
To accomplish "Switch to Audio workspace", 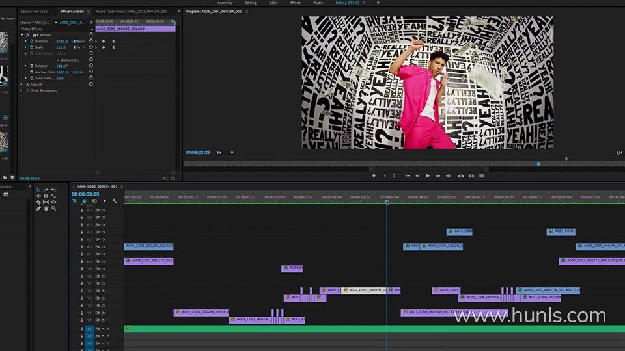I will (x=318, y=3).
